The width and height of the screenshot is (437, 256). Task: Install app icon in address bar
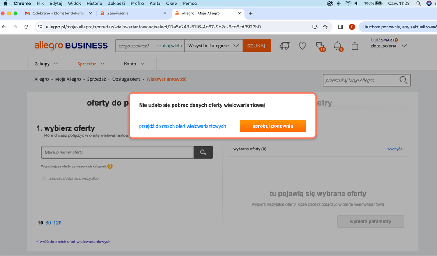coord(315,27)
